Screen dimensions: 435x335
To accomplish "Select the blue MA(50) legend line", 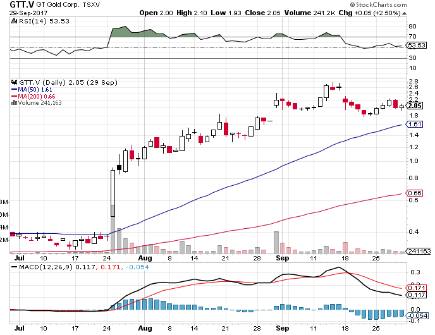I will (14, 90).
